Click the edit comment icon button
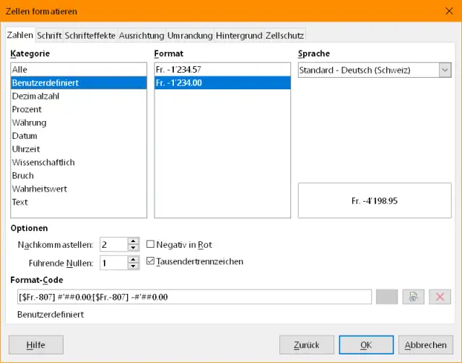 point(414,297)
